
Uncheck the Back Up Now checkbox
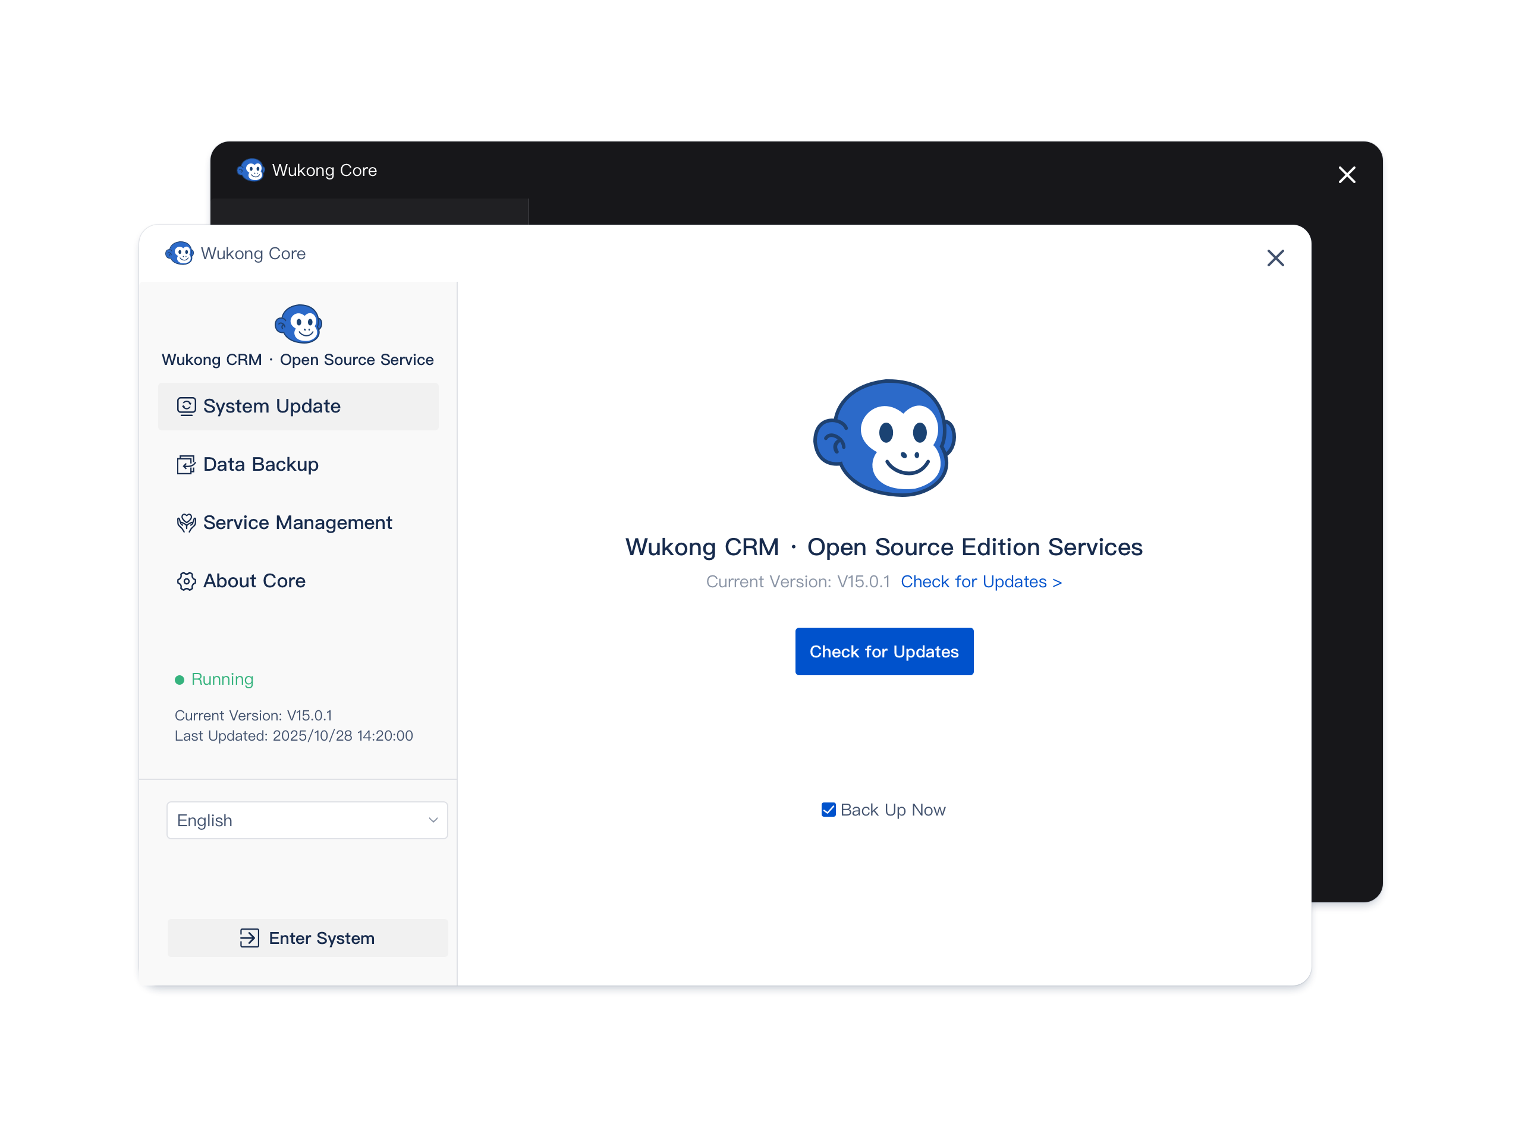pyautogui.click(x=828, y=810)
